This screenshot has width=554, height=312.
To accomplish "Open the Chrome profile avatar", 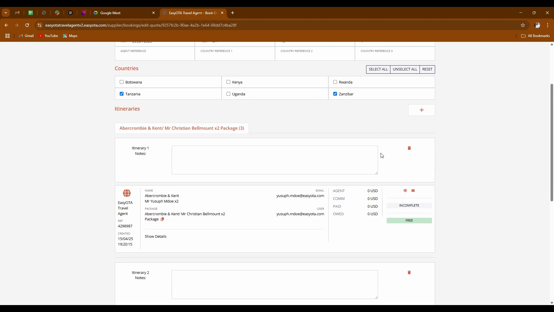I will 537,25.
